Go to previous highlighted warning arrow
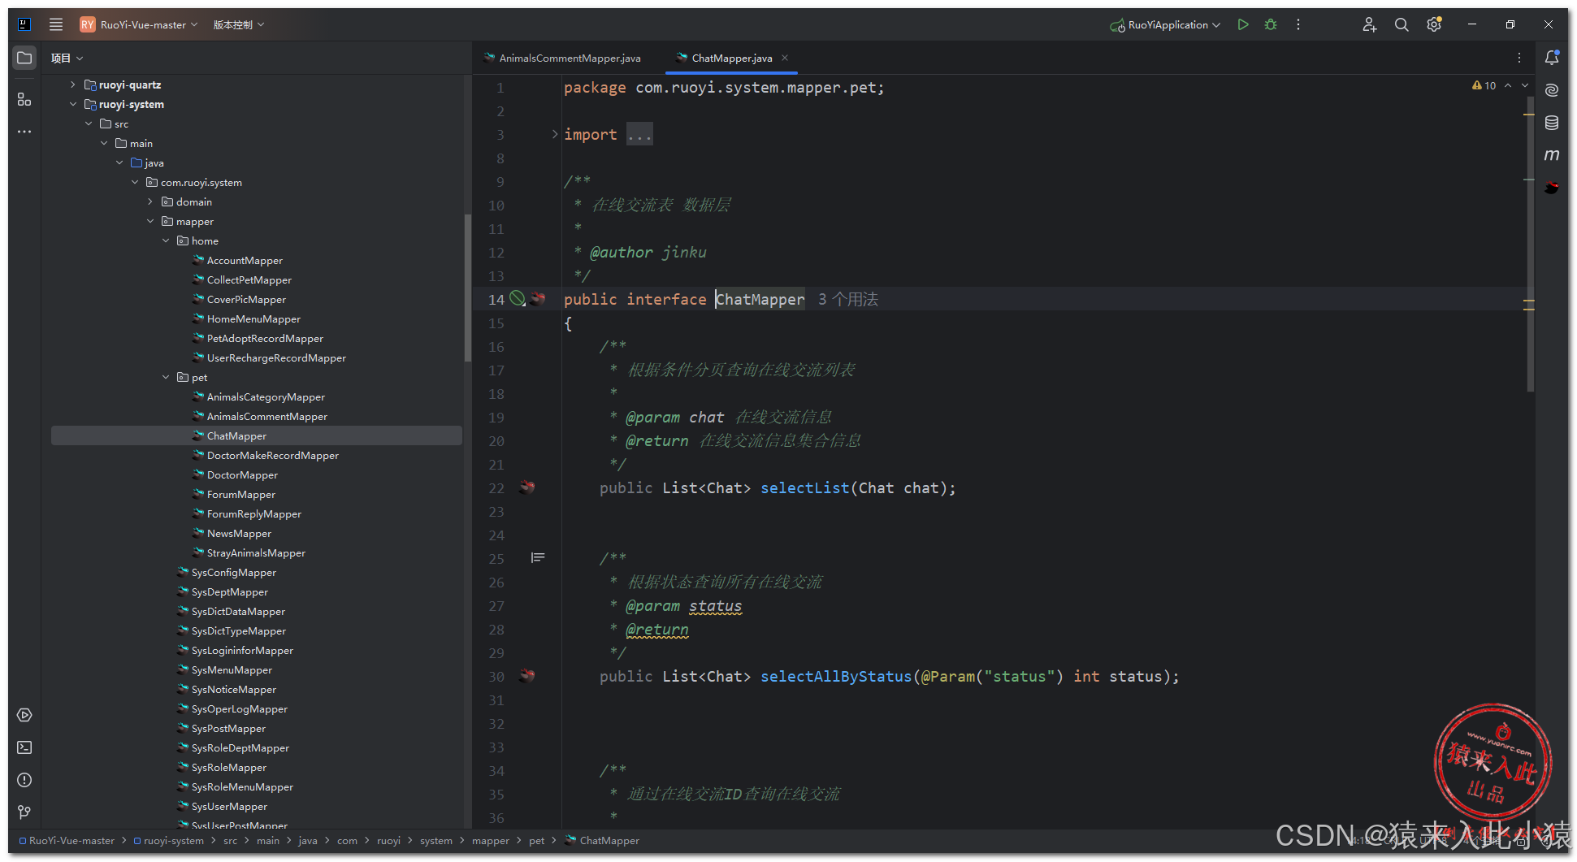1577x862 pixels. coord(1508,85)
